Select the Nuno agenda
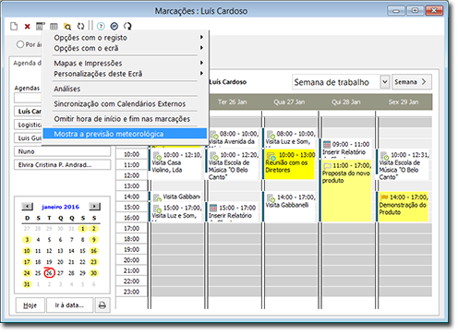 click(62, 151)
